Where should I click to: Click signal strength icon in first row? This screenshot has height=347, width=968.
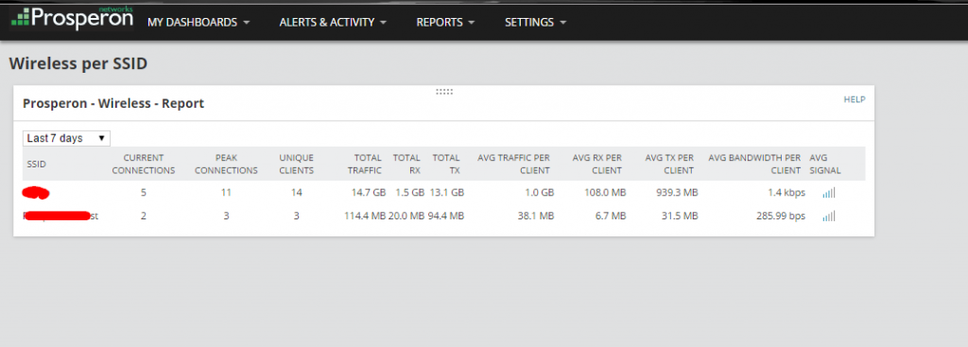pos(828,193)
